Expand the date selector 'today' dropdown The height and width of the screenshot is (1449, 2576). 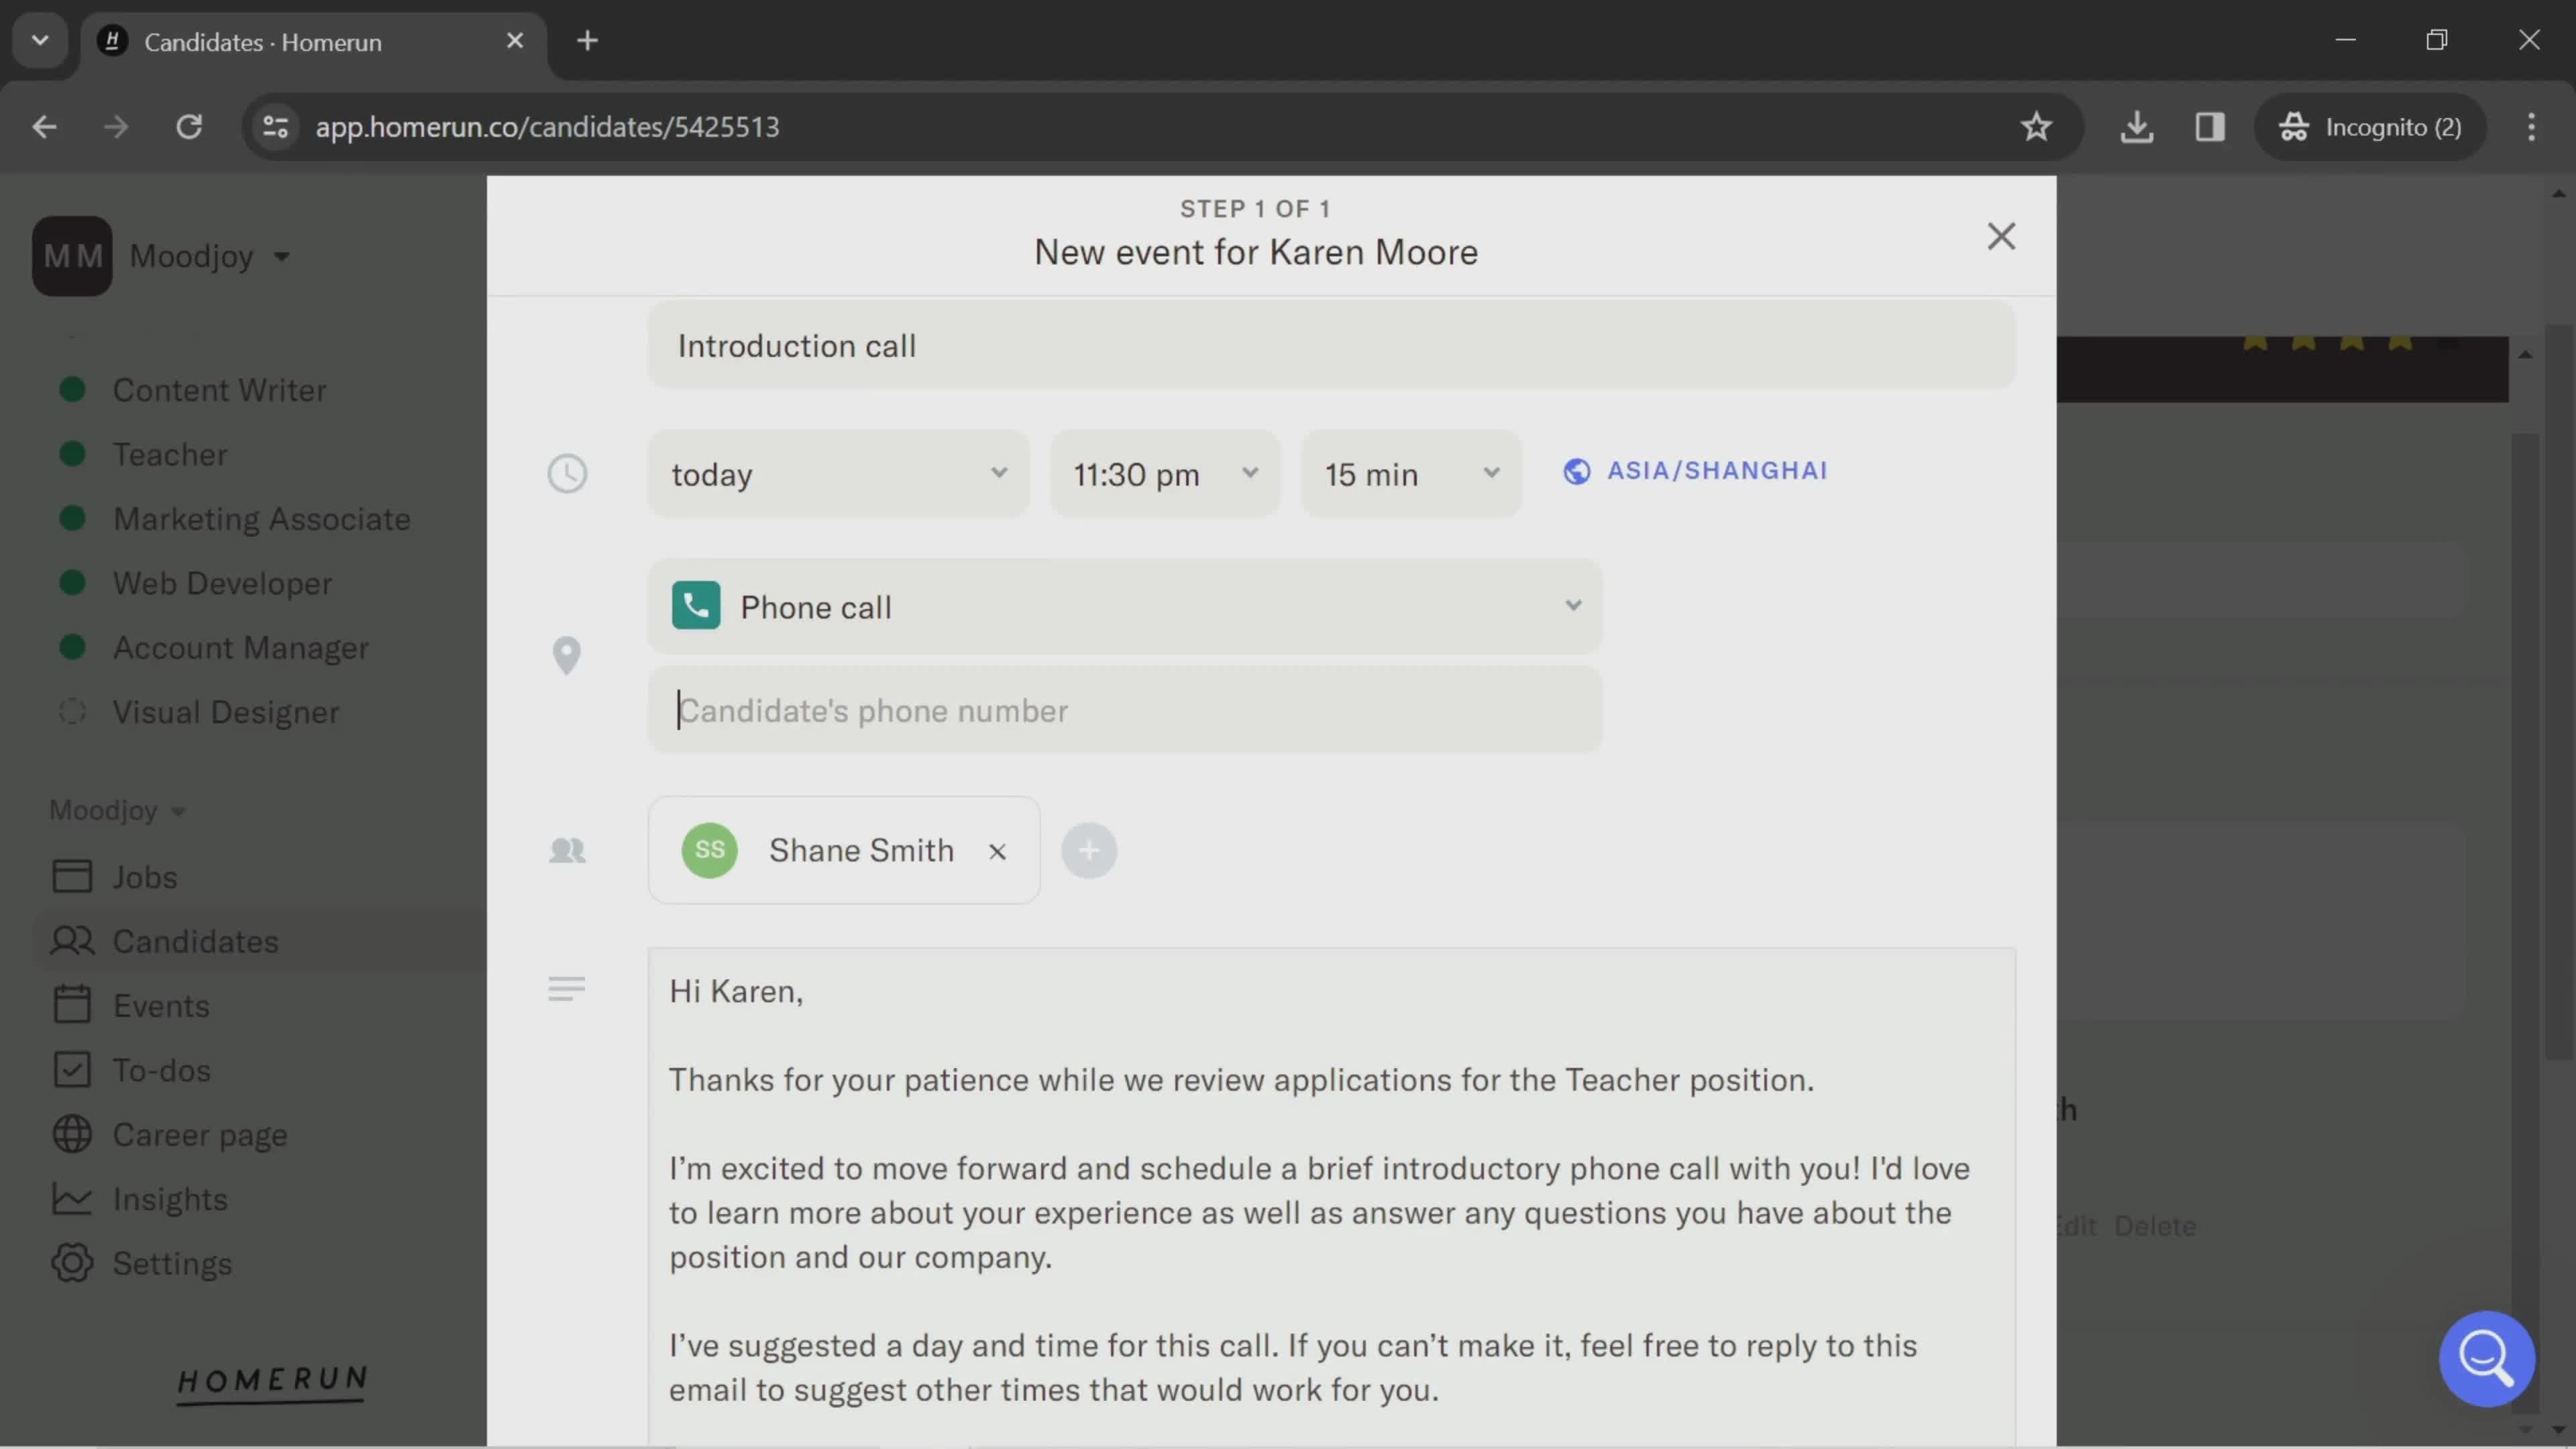click(x=839, y=472)
